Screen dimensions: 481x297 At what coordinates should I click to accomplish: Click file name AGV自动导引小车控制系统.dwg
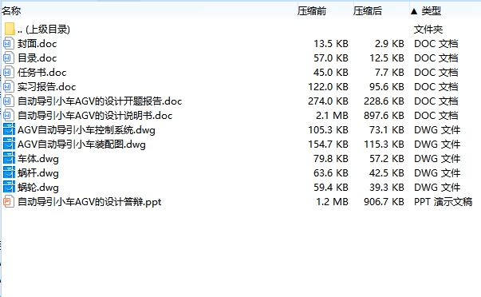click(x=86, y=130)
